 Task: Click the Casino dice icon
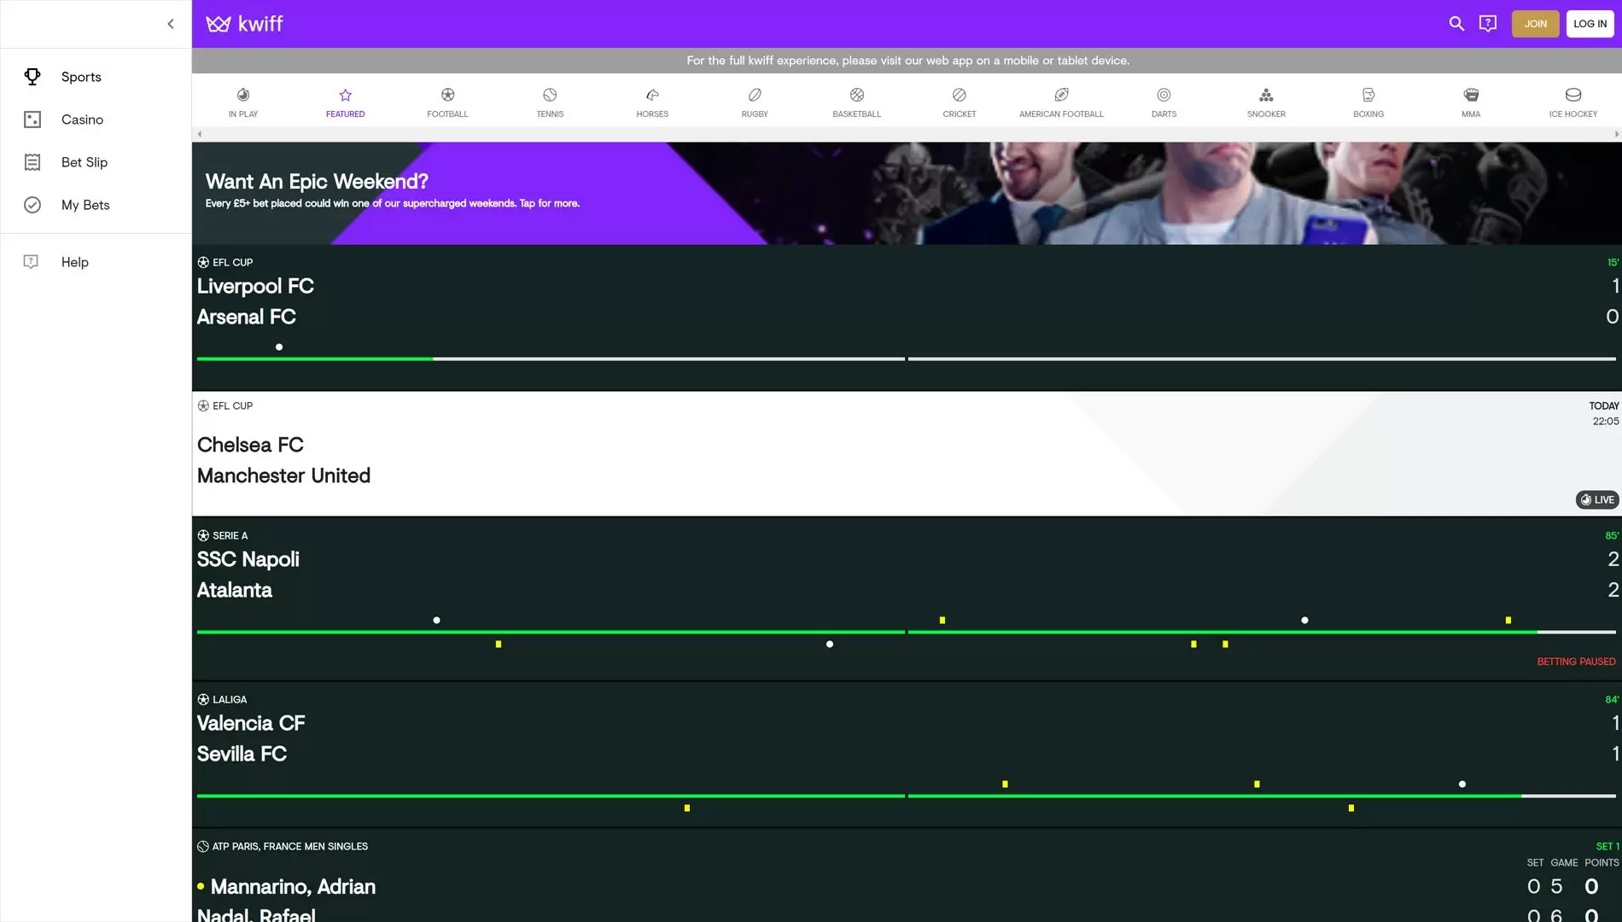click(32, 120)
